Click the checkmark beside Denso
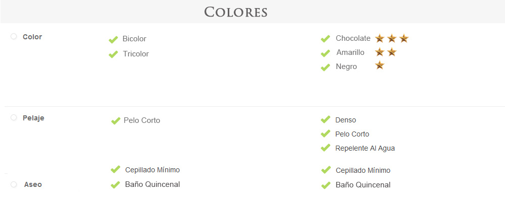 [325, 119]
